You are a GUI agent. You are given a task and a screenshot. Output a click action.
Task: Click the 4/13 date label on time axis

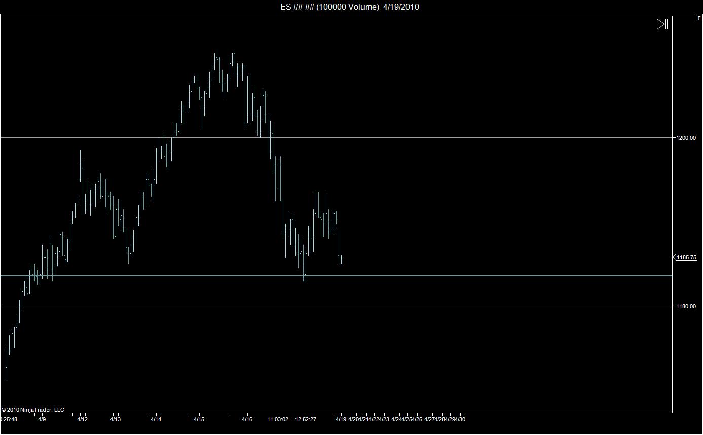(115, 419)
